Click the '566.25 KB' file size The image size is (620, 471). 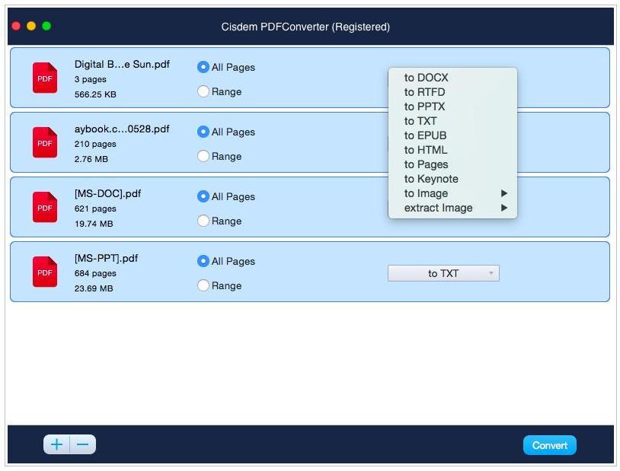click(95, 94)
